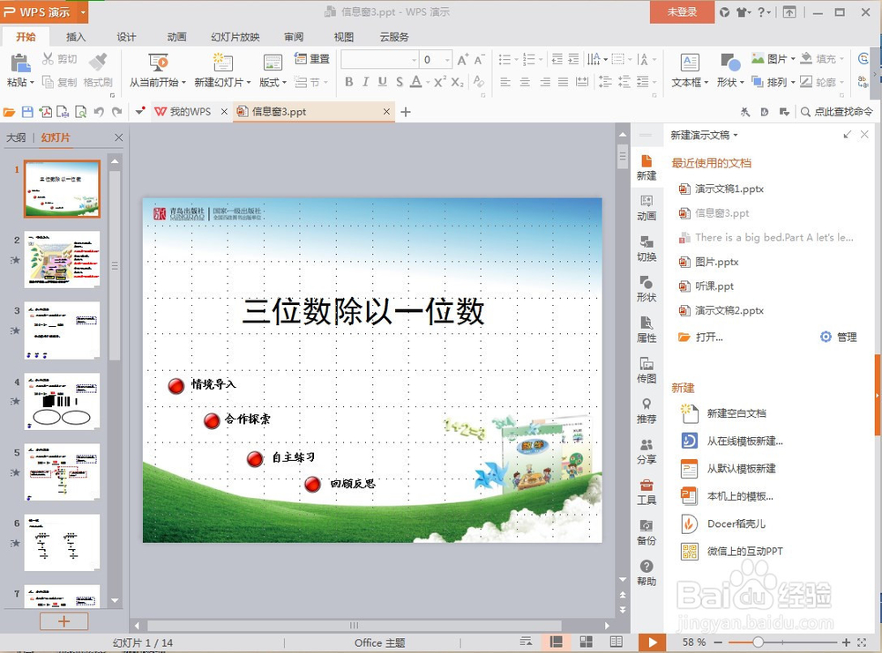The width and height of the screenshot is (882, 653).
Task: Click the search commands box (点此查找命令)
Action: point(837,112)
